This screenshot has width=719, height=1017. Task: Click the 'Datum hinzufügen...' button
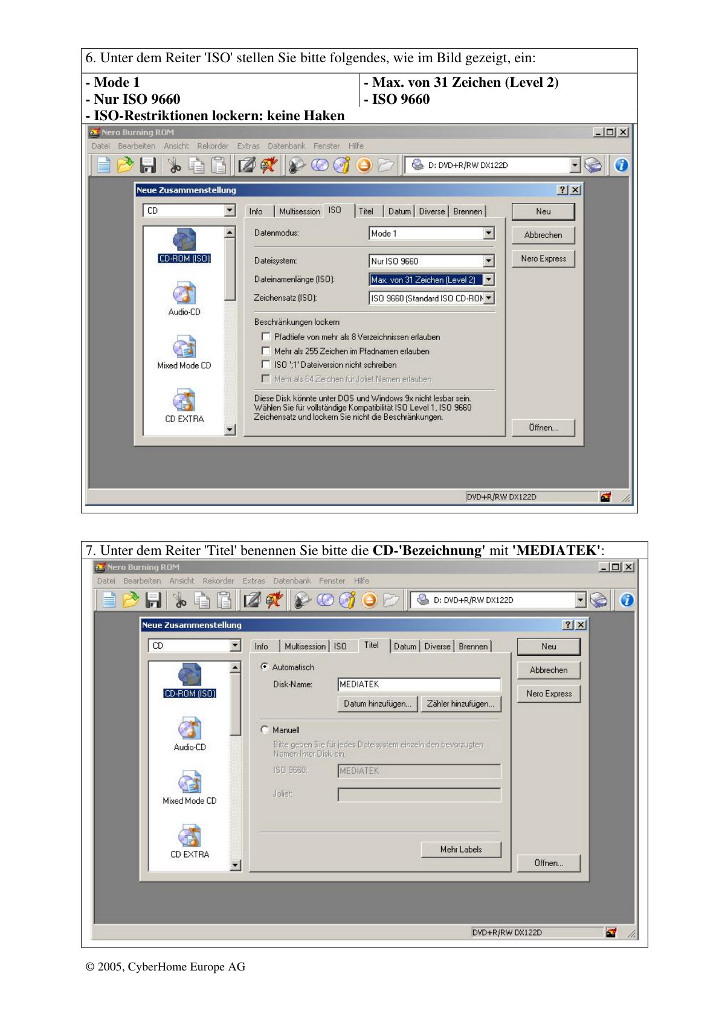(x=378, y=704)
